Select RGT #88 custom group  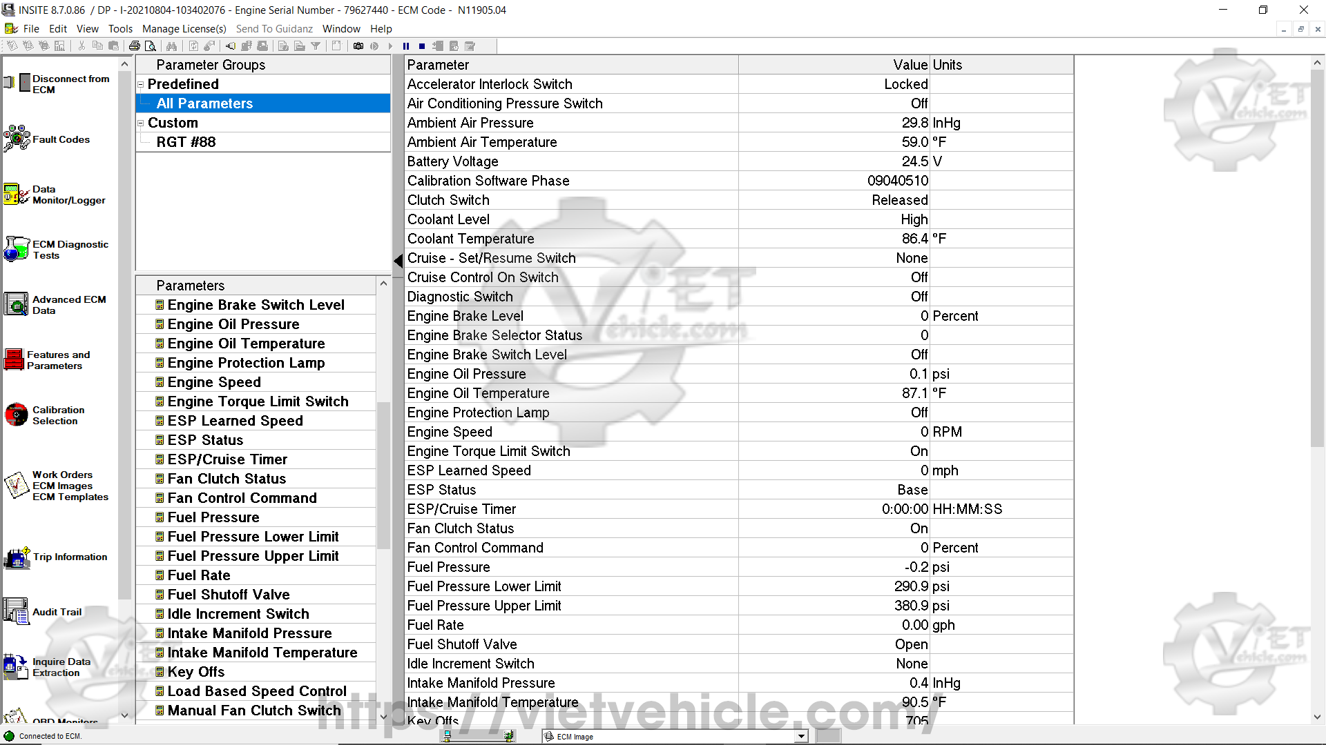tap(186, 142)
